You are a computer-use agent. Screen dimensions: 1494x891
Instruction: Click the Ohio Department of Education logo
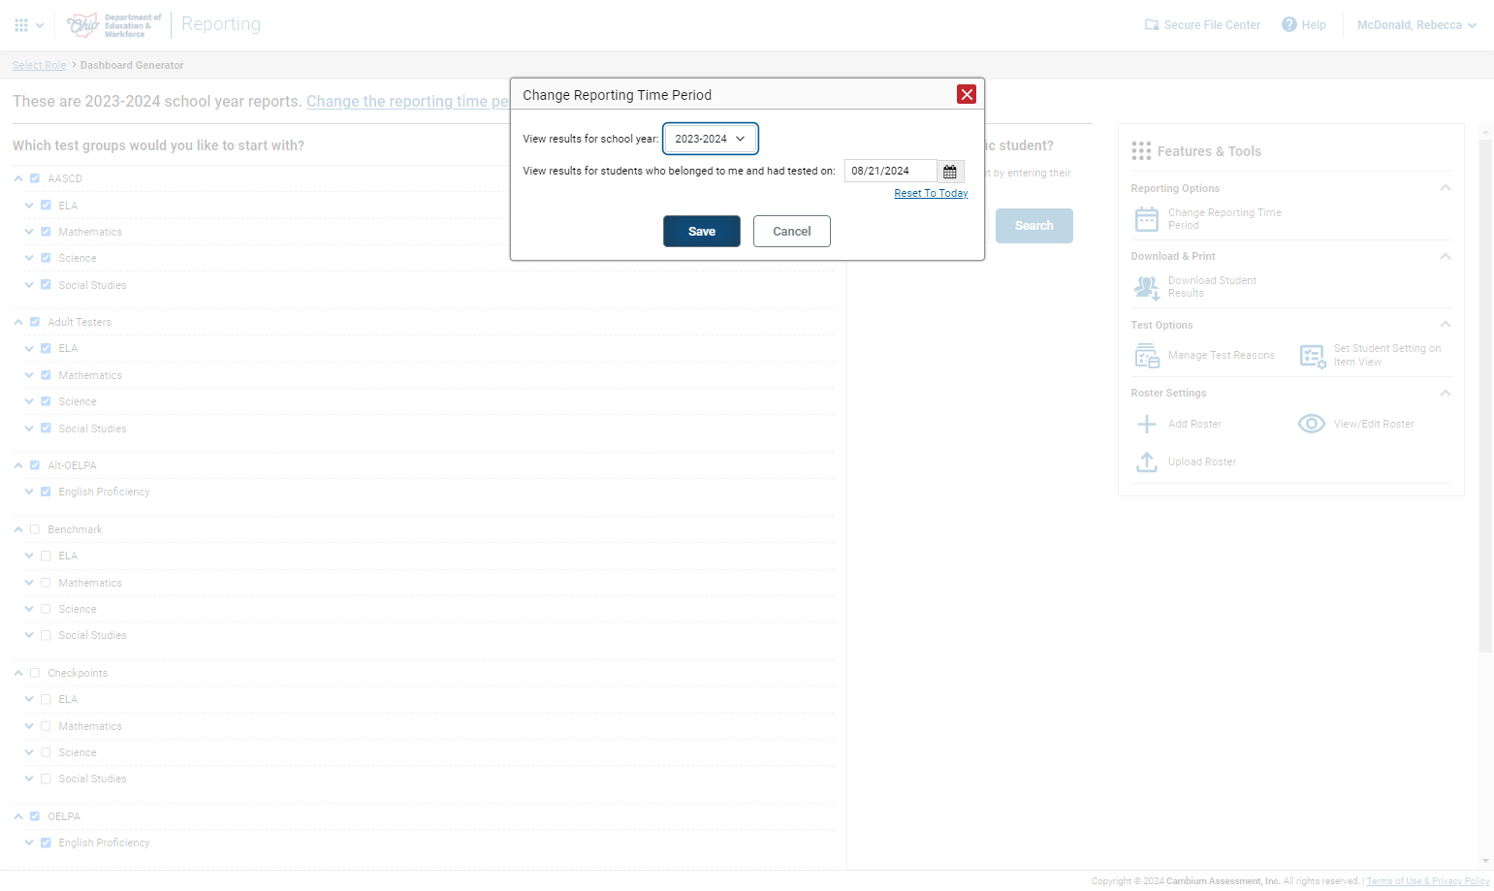[114, 25]
